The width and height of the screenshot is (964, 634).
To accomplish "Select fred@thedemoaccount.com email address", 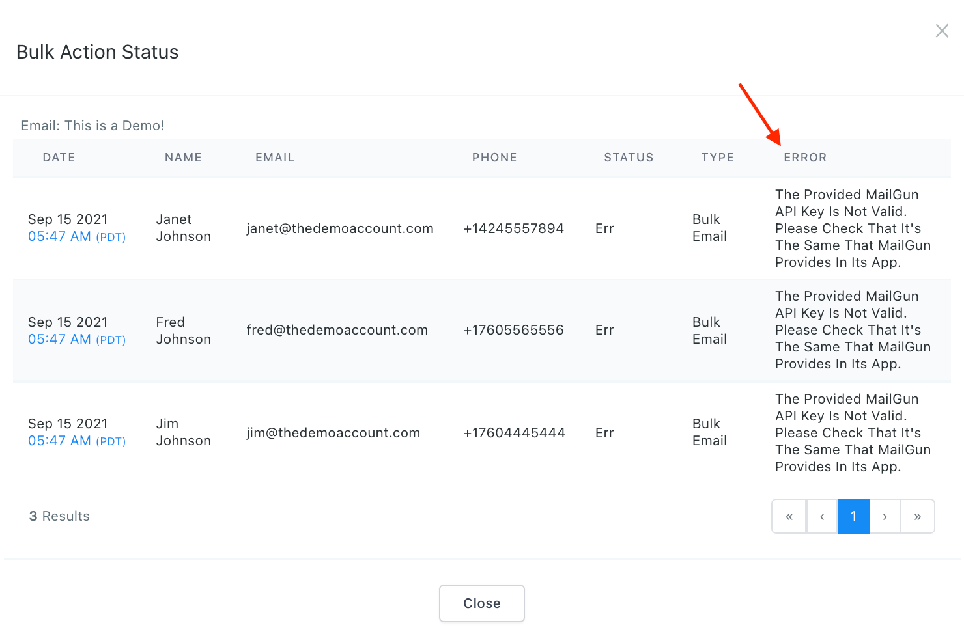I will point(337,330).
